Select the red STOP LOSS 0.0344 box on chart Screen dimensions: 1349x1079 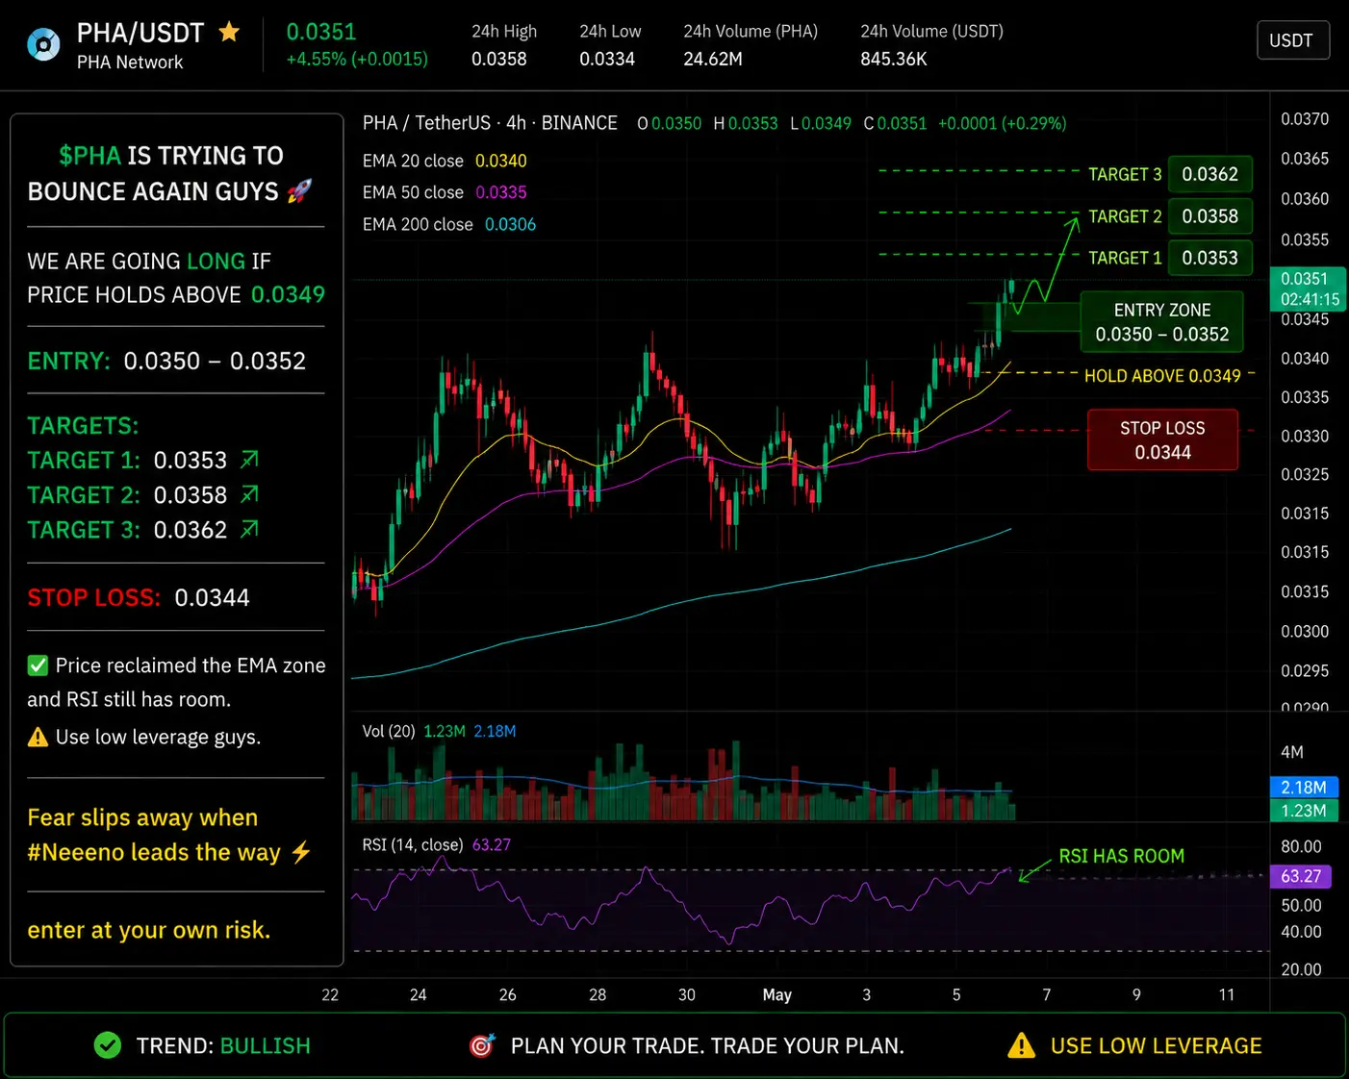pyautogui.click(x=1162, y=440)
